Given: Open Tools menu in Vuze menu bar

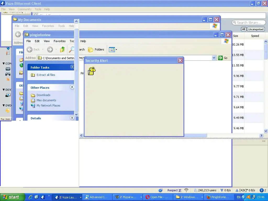Looking at the screenshot, I should pyautogui.click(x=38, y=9).
